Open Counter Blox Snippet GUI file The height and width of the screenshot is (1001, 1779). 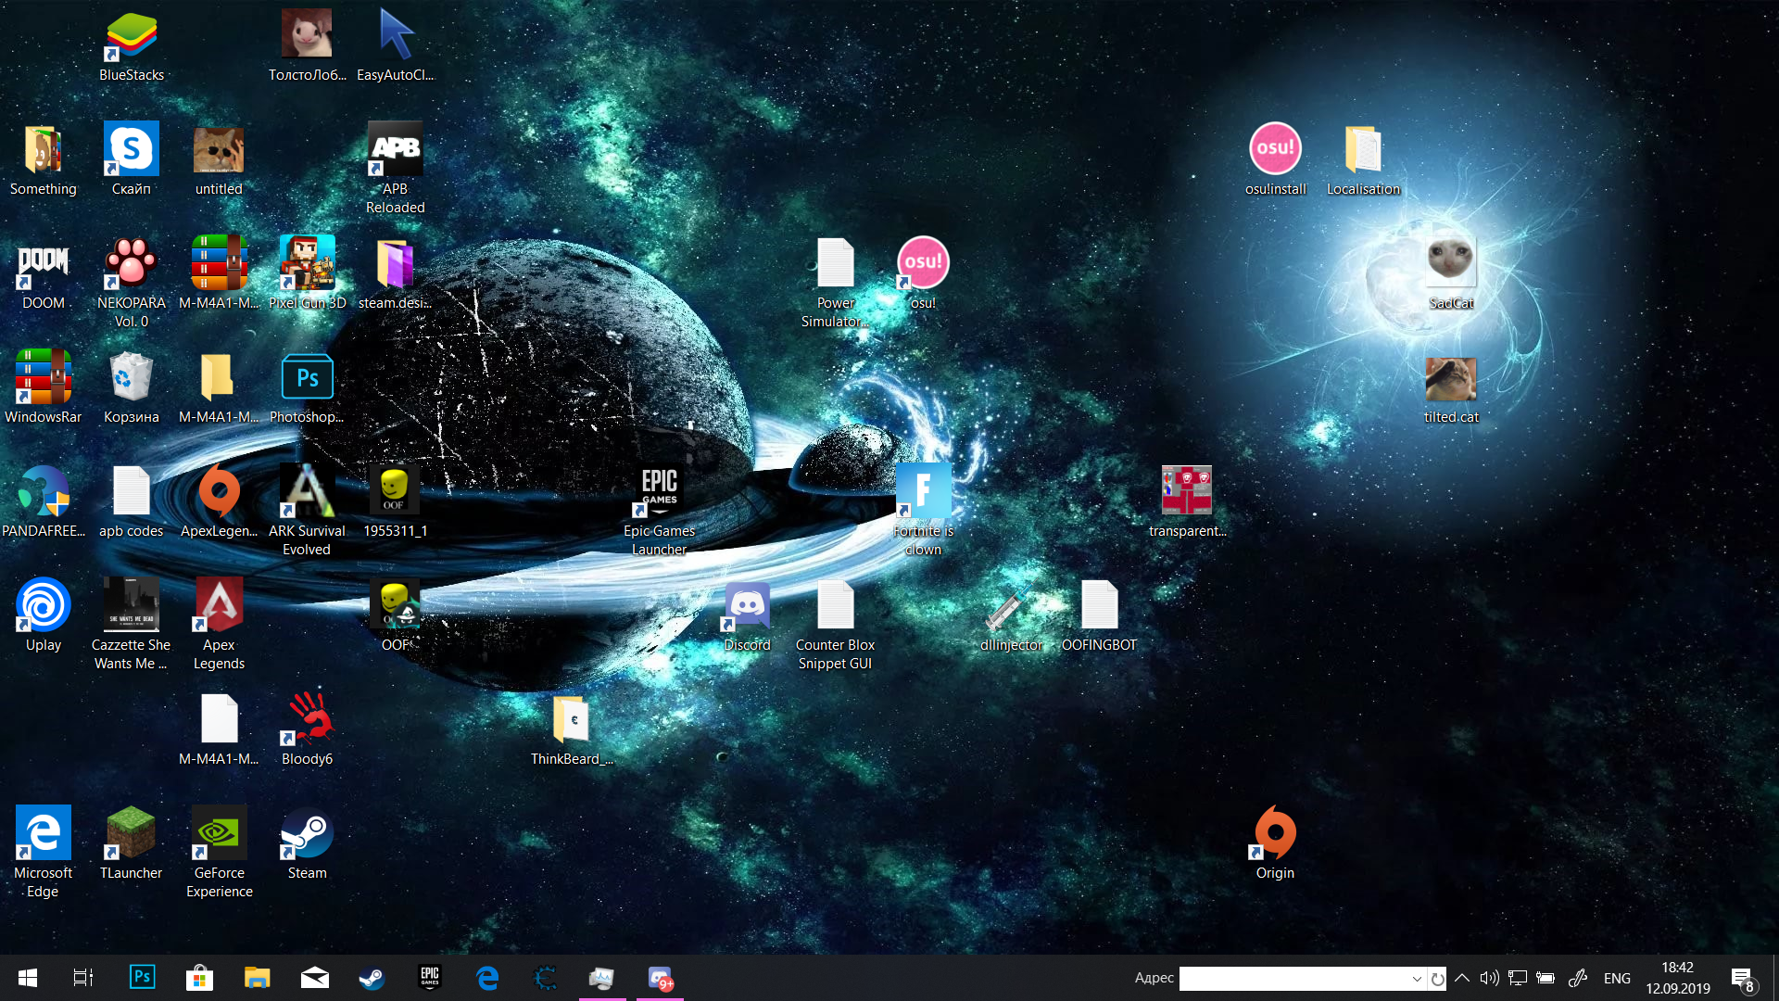tap(836, 626)
